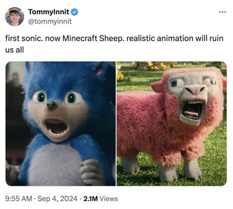This screenshot has width=233, height=209.
Task: Open the pink Minecraft sheep image
Action: [x=172, y=123]
